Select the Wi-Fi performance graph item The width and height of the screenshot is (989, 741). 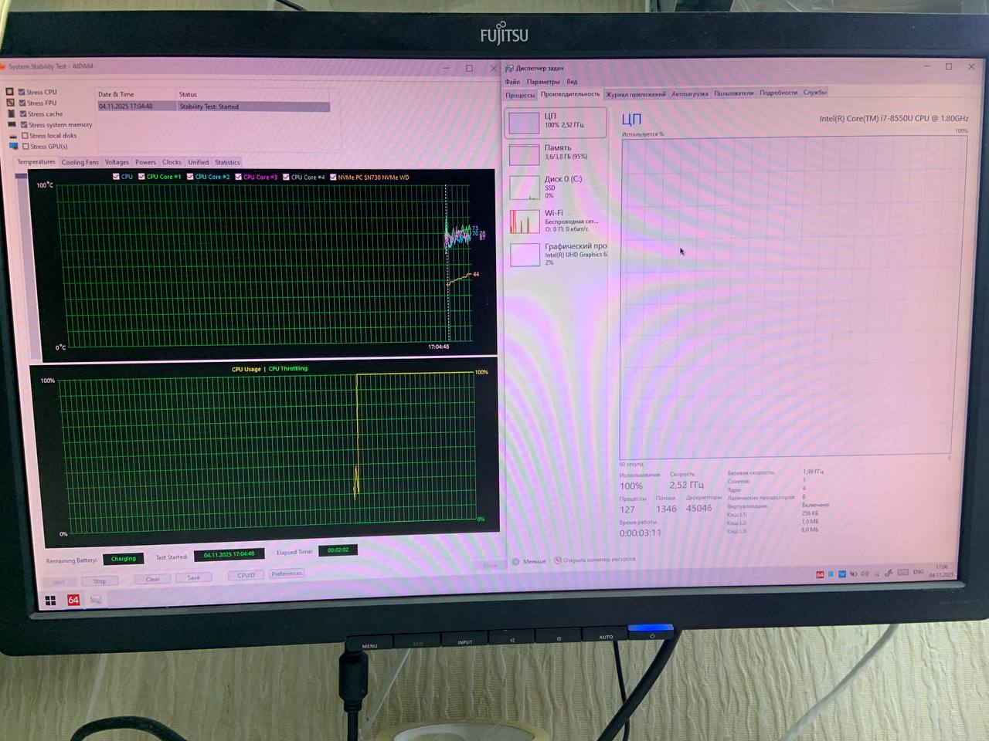click(x=556, y=221)
